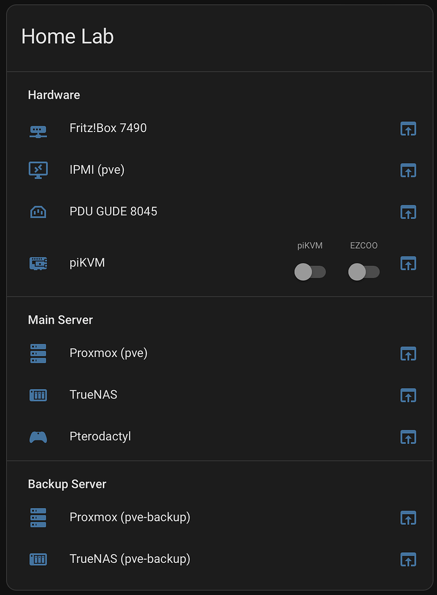Select the piKVM row name
Image resolution: width=437 pixels, height=595 pixels.
click(88, 263)
